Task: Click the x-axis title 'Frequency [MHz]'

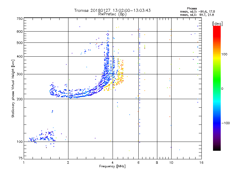Action: click(112, 166)
